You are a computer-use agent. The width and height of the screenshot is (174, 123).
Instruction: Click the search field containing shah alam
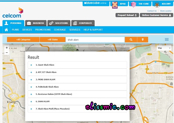pyautogui.click(x=95, y=40)
